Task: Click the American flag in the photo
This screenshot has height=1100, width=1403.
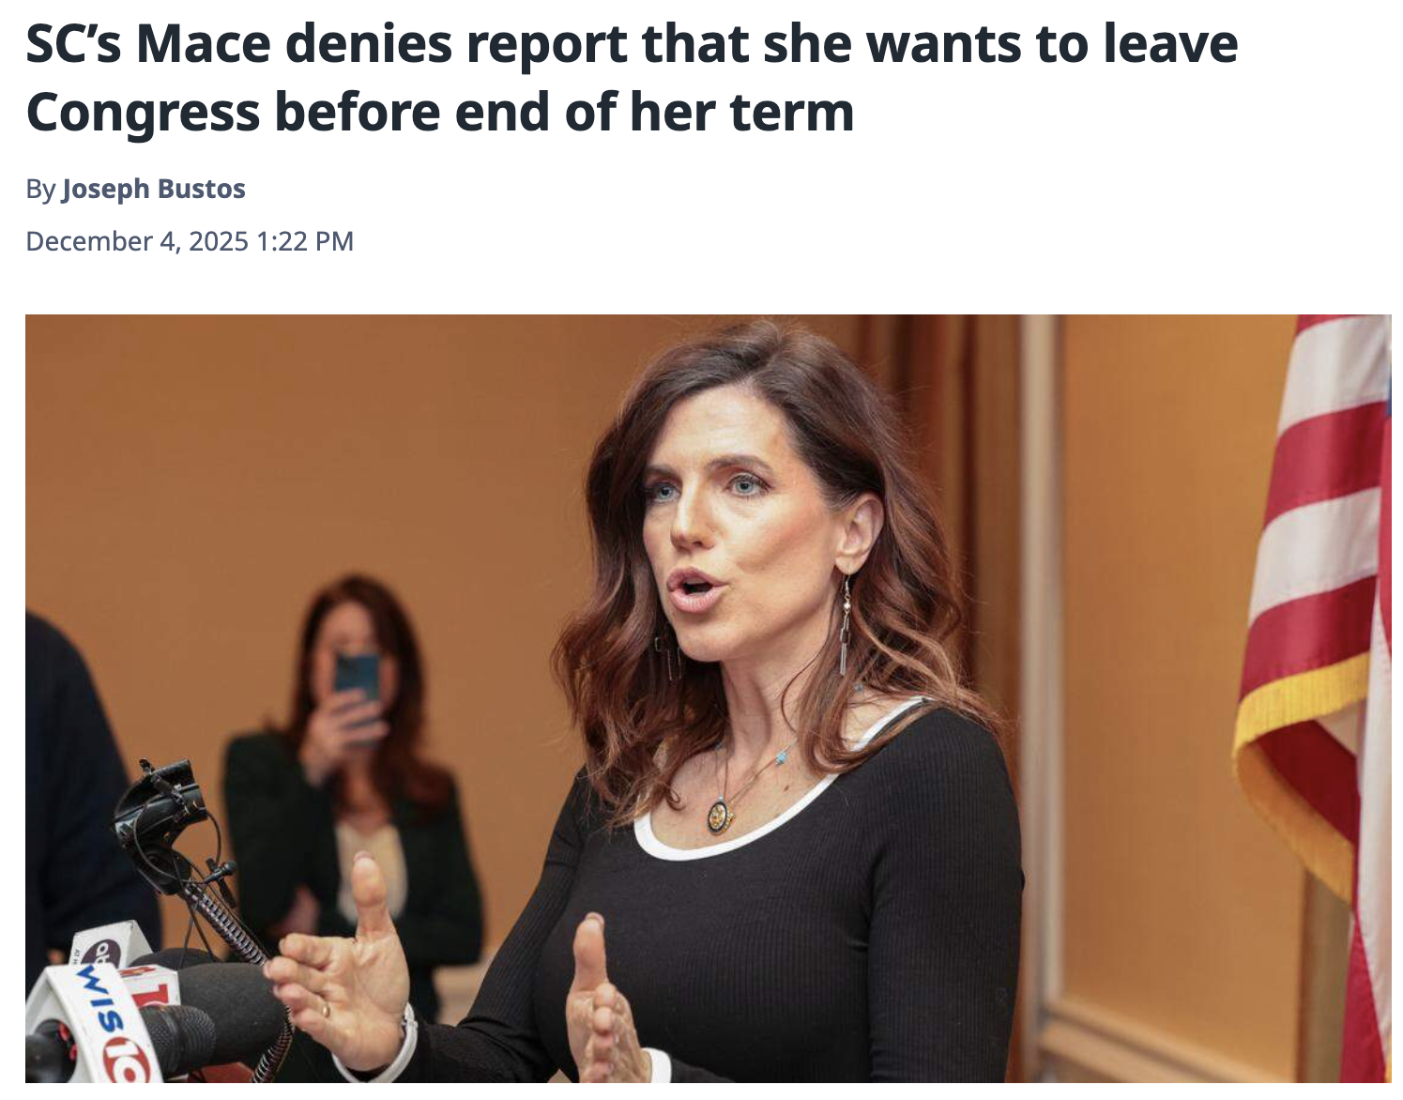Action: pos(1319,695)
